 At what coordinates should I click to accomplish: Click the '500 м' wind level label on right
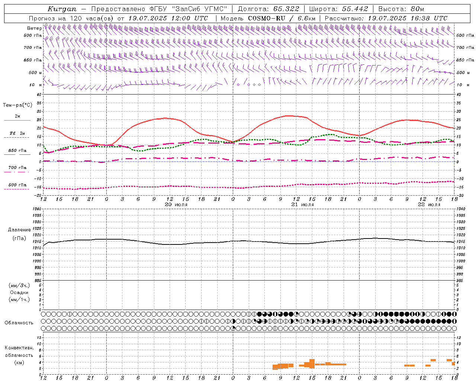tap(463, 73)
